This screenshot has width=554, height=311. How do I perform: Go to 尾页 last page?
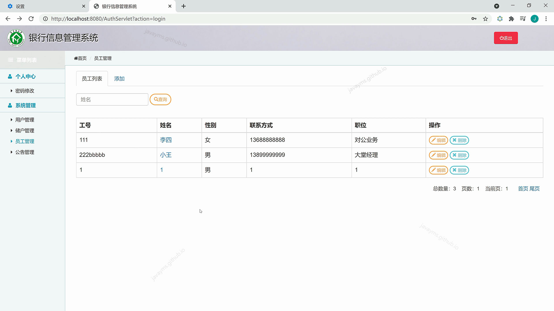pyautogui.click(x=534, y=189)
